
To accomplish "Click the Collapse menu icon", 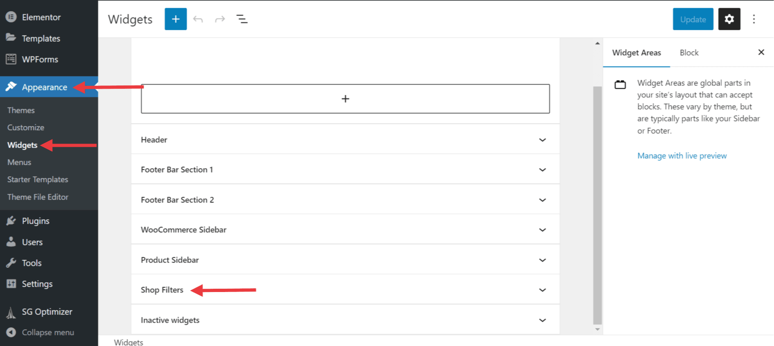I will [11, 333].
